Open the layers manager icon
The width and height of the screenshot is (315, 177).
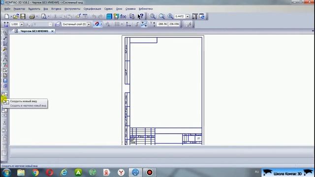[x=58, y=24]
